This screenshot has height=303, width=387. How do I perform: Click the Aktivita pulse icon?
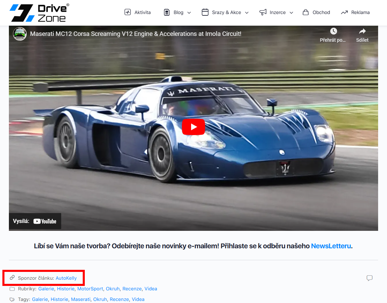[x=128, y=12]
